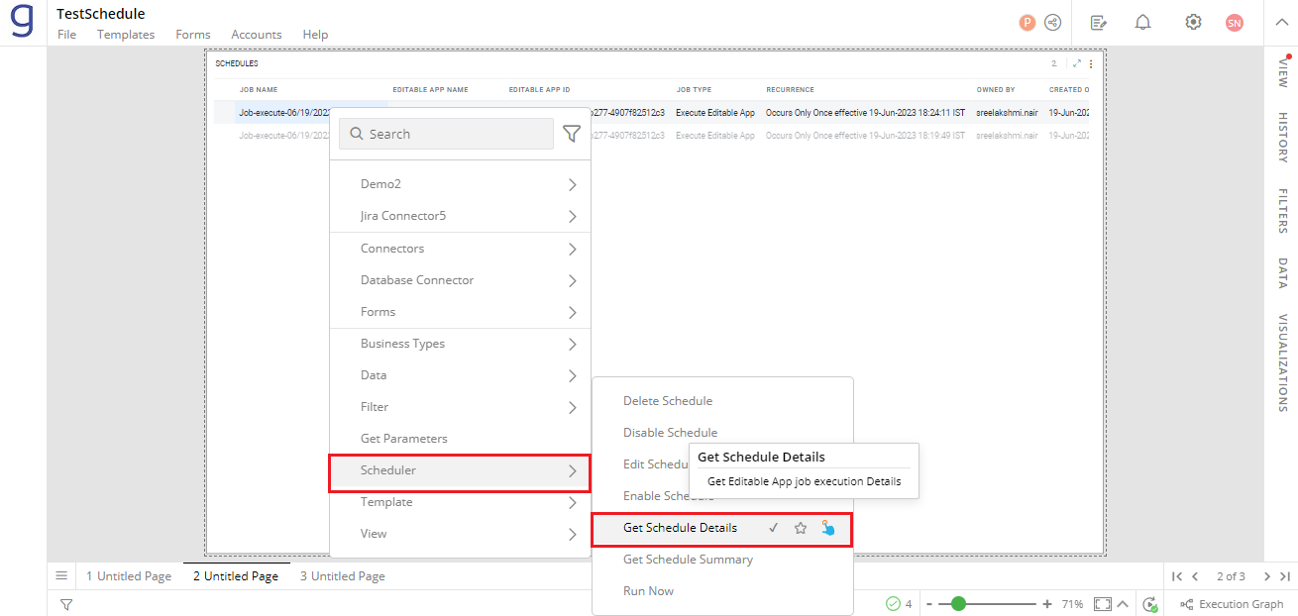The height and width of the screenshot is (616, 1298).
Task: Expand zoom options with the up chevron
Action: (1124, 604)
